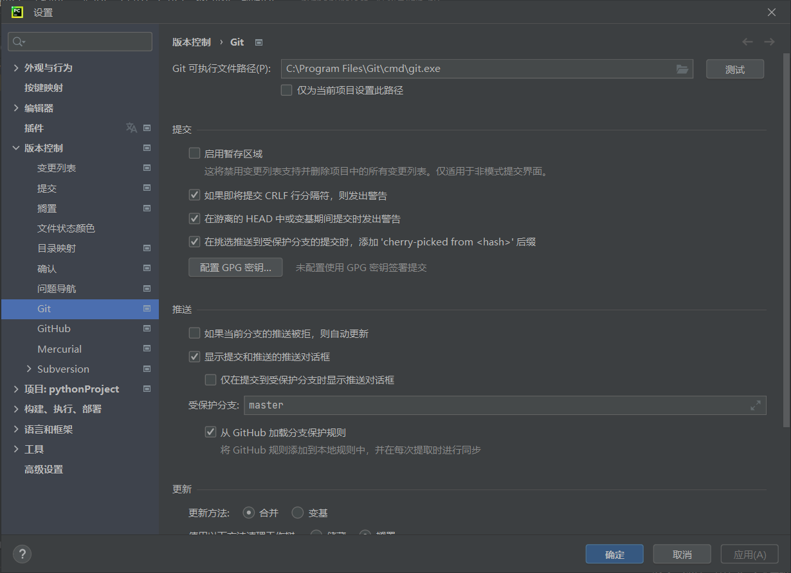The image size is (791, 573).
Task: Select the 变基 update method radio
Action: click(x=298, y=513)
